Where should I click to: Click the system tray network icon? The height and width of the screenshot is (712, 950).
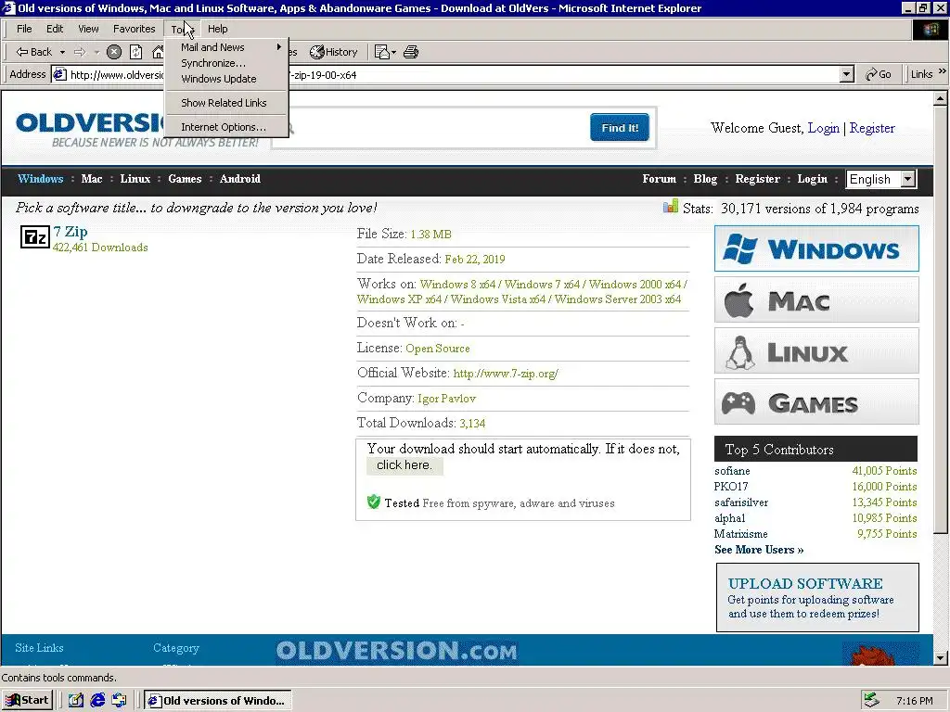[870, 701]
